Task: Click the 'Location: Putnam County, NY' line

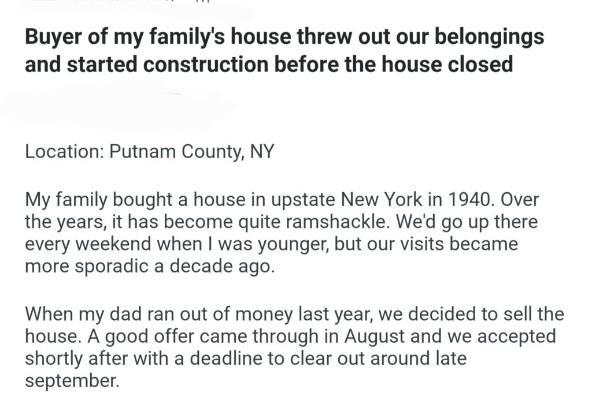Action: coord(149,152)
